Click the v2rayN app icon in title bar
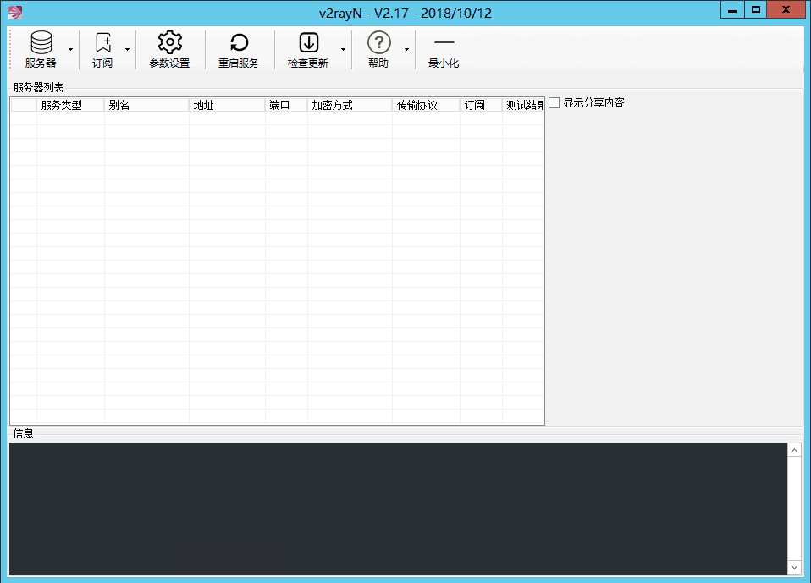 [14, 13]
